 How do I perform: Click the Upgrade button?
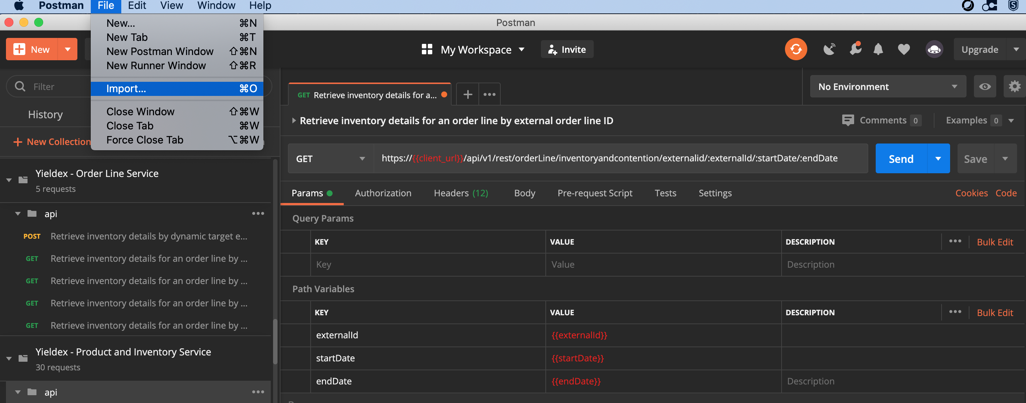980,48
